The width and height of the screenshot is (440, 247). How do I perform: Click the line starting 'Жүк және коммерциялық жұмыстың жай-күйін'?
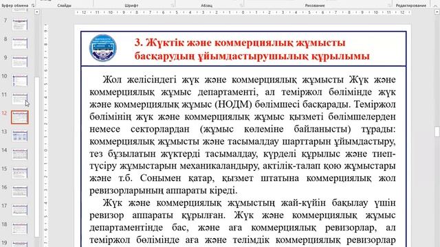coord(249,203)
